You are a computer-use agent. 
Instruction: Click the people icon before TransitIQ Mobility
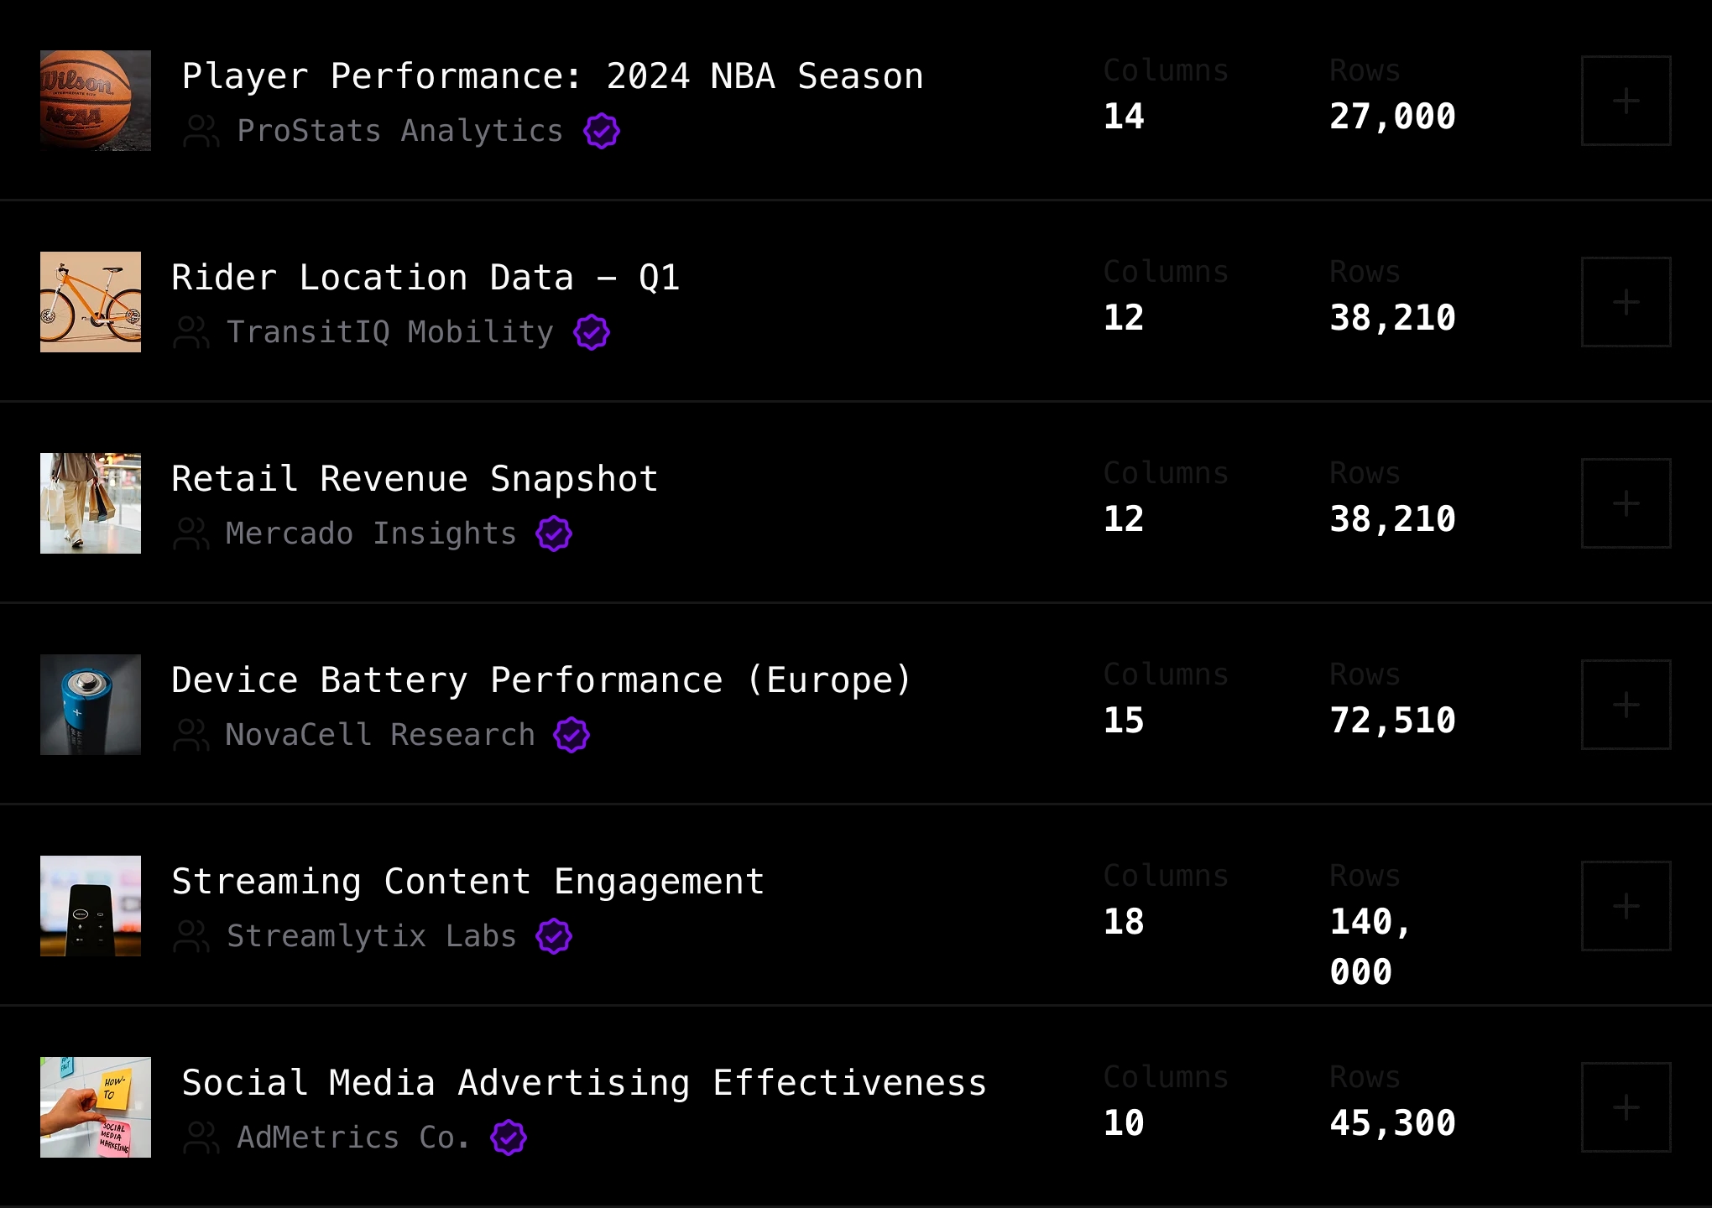point(191,332)
